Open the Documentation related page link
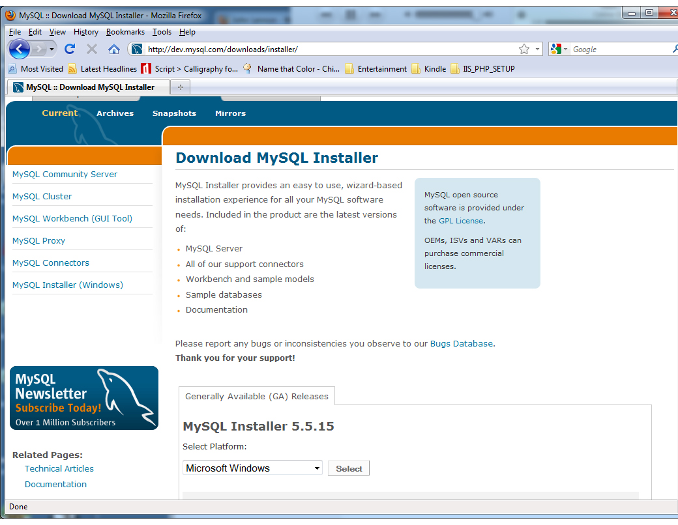 [55, 485]
